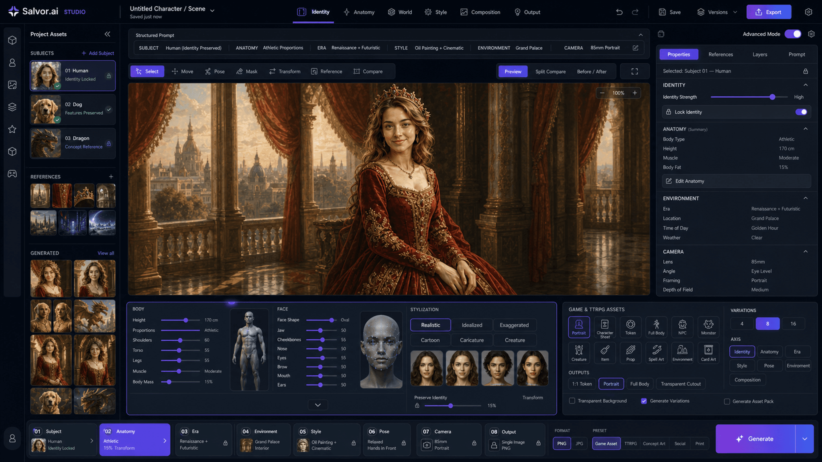Open Advanced Mode settings gear
The width and height of the screenshot is (822, 462).
click(811, 34)
